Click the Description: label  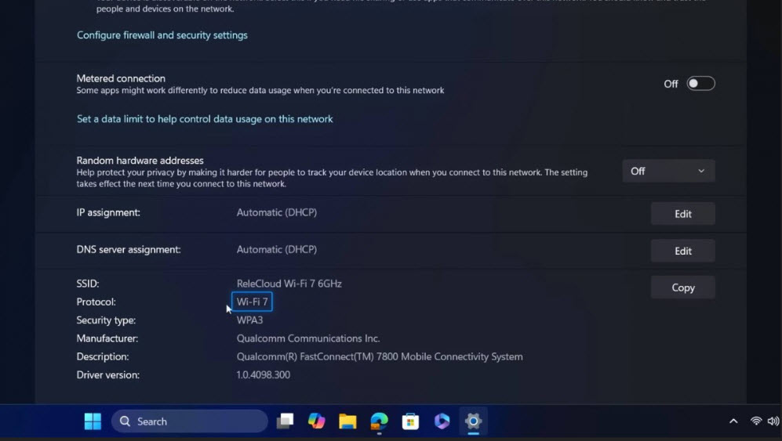click(x=102, y=356)
